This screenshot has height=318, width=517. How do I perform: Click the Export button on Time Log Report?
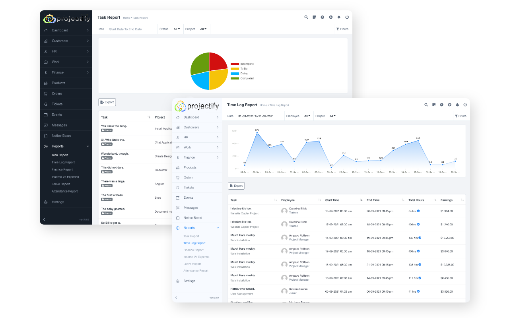click(236, 186)
